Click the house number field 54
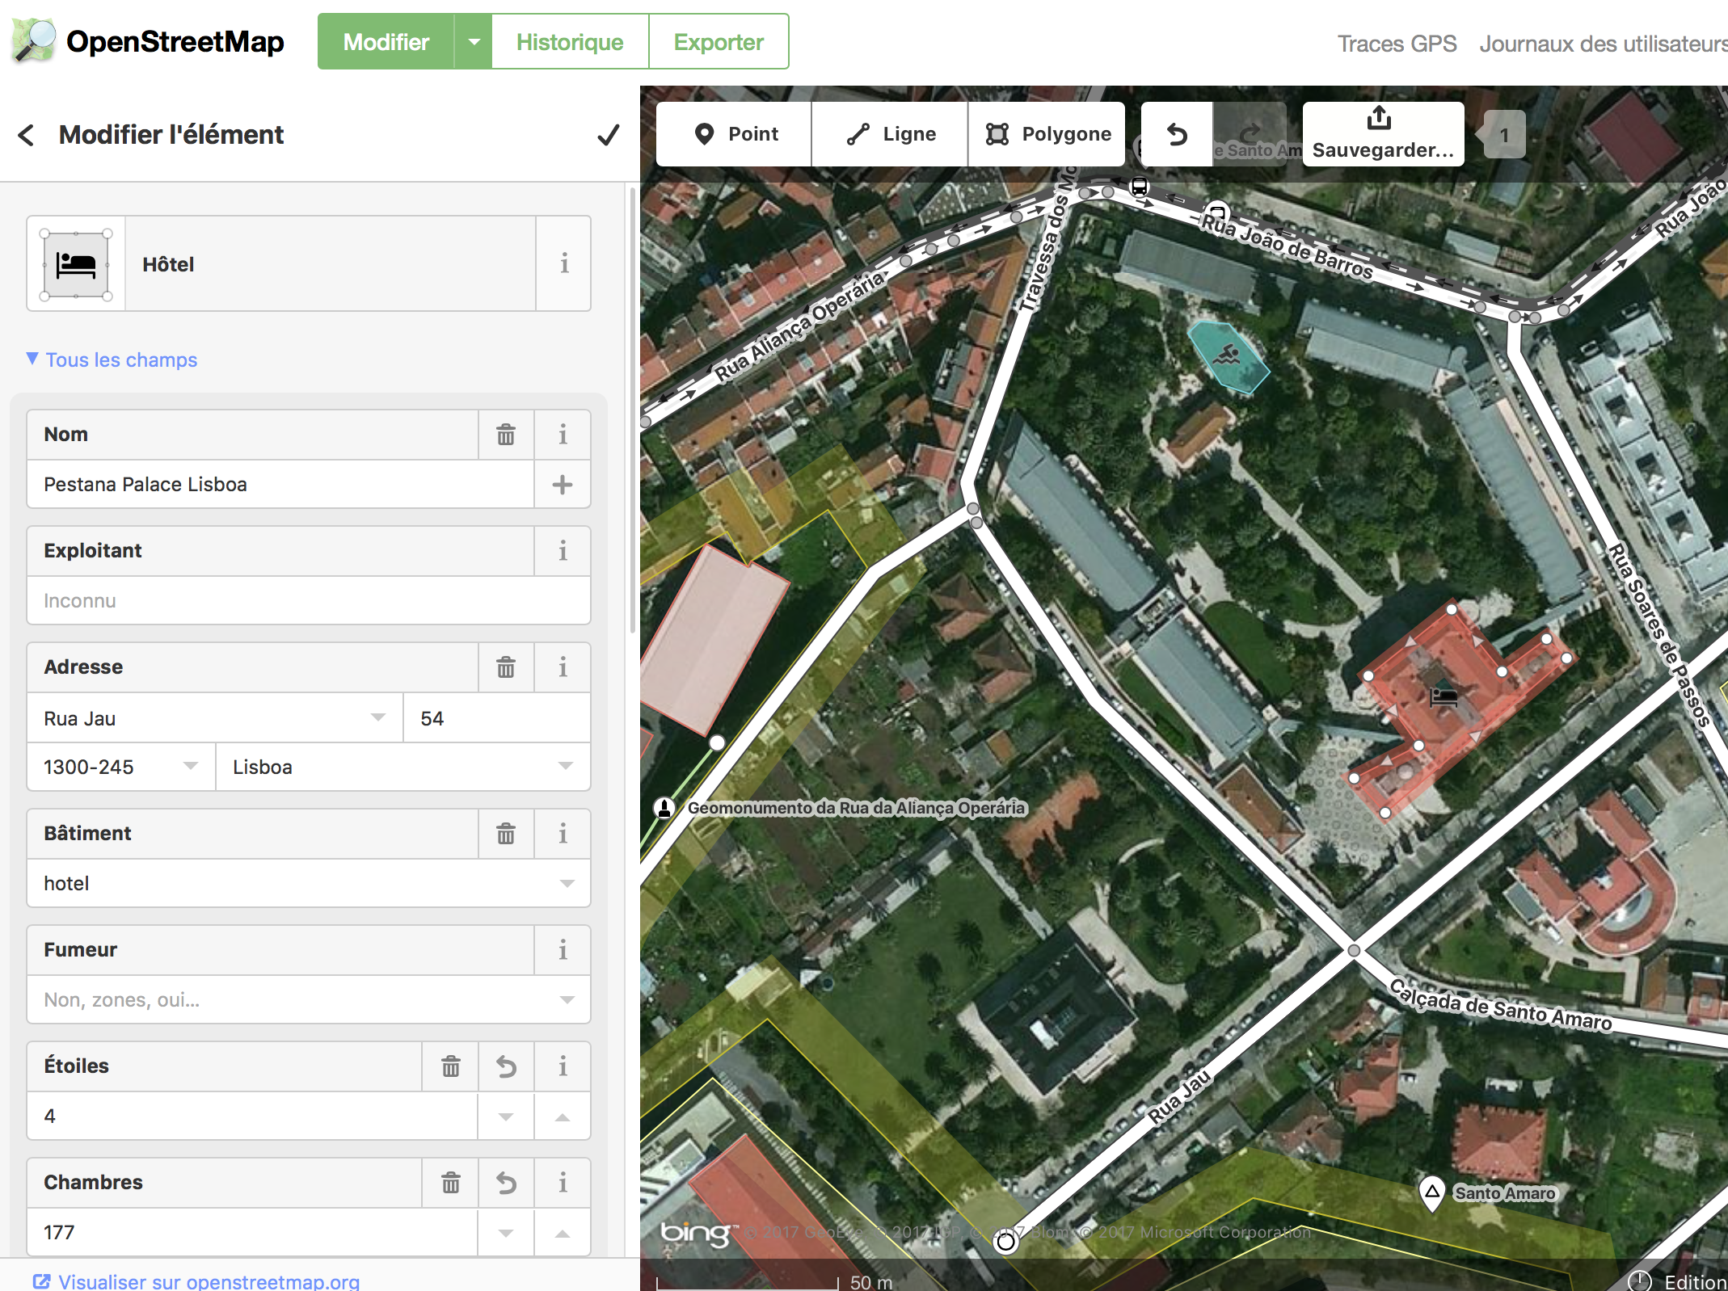This screenshot has height=1291, width=1728. point(497,718)
